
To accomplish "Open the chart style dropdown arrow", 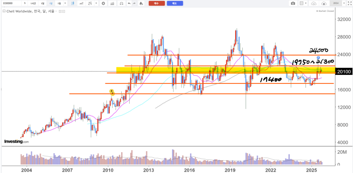I will pos(96,3).
